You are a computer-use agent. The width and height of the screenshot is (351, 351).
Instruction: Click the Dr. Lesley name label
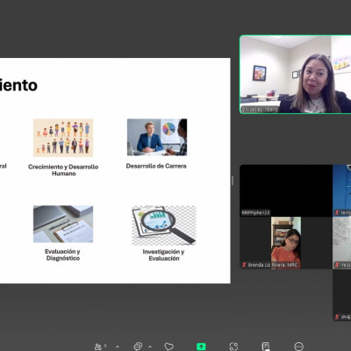click(x=260, y=110)
